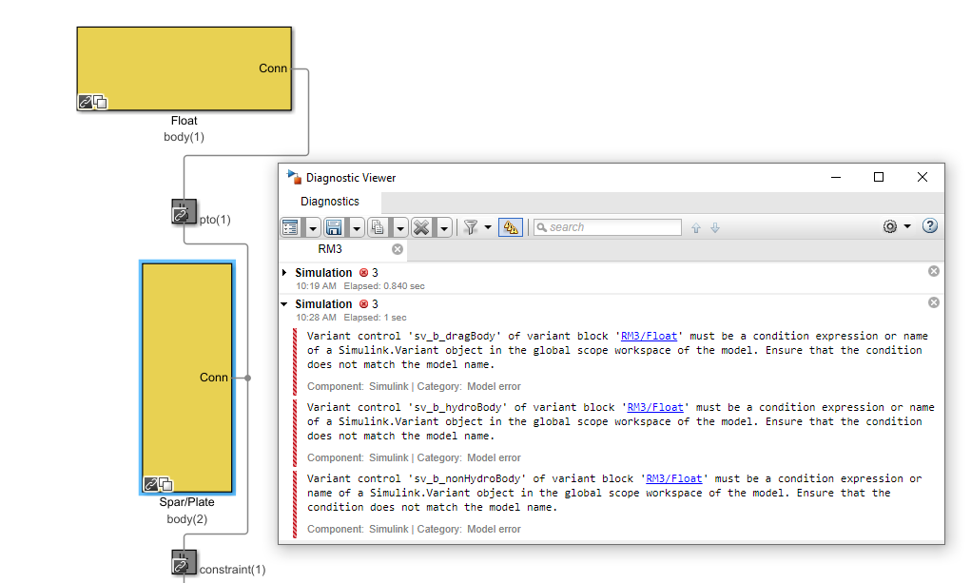Screen dimensions: 971x583
Task: Click the Copy diagnostics icon
Action: 377,226
